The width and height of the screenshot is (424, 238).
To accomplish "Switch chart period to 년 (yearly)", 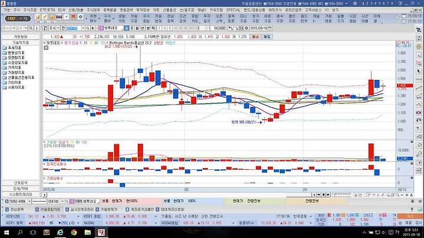I will 143,28.
